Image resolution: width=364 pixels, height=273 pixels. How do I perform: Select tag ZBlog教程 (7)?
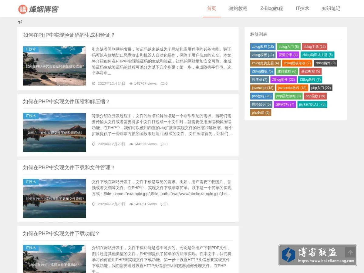coord(310,79)
